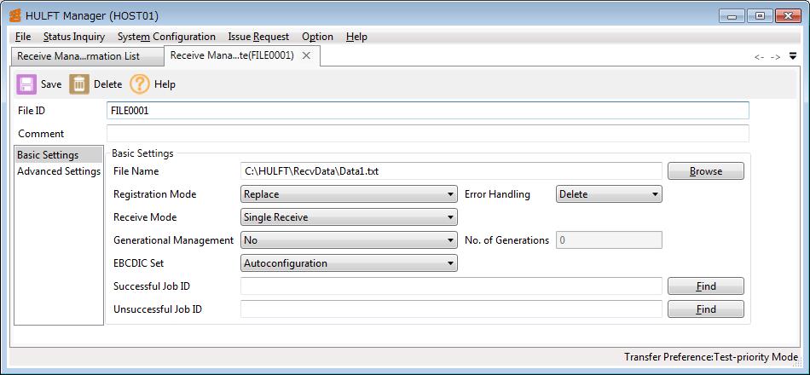Click Find button for Unsuccessful Job ID
Viewport: 810px width, 375px height.
point(706,309)
